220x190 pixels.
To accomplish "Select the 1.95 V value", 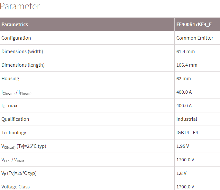I will pos(183,146).
